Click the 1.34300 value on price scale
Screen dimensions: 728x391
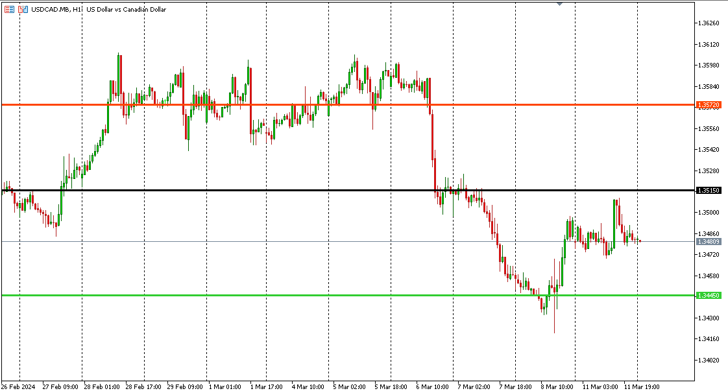pos(709,318)
